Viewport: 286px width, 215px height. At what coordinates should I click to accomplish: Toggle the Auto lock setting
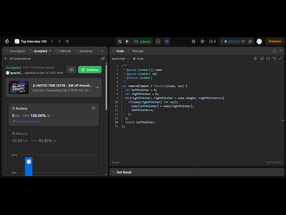point(138,59)
